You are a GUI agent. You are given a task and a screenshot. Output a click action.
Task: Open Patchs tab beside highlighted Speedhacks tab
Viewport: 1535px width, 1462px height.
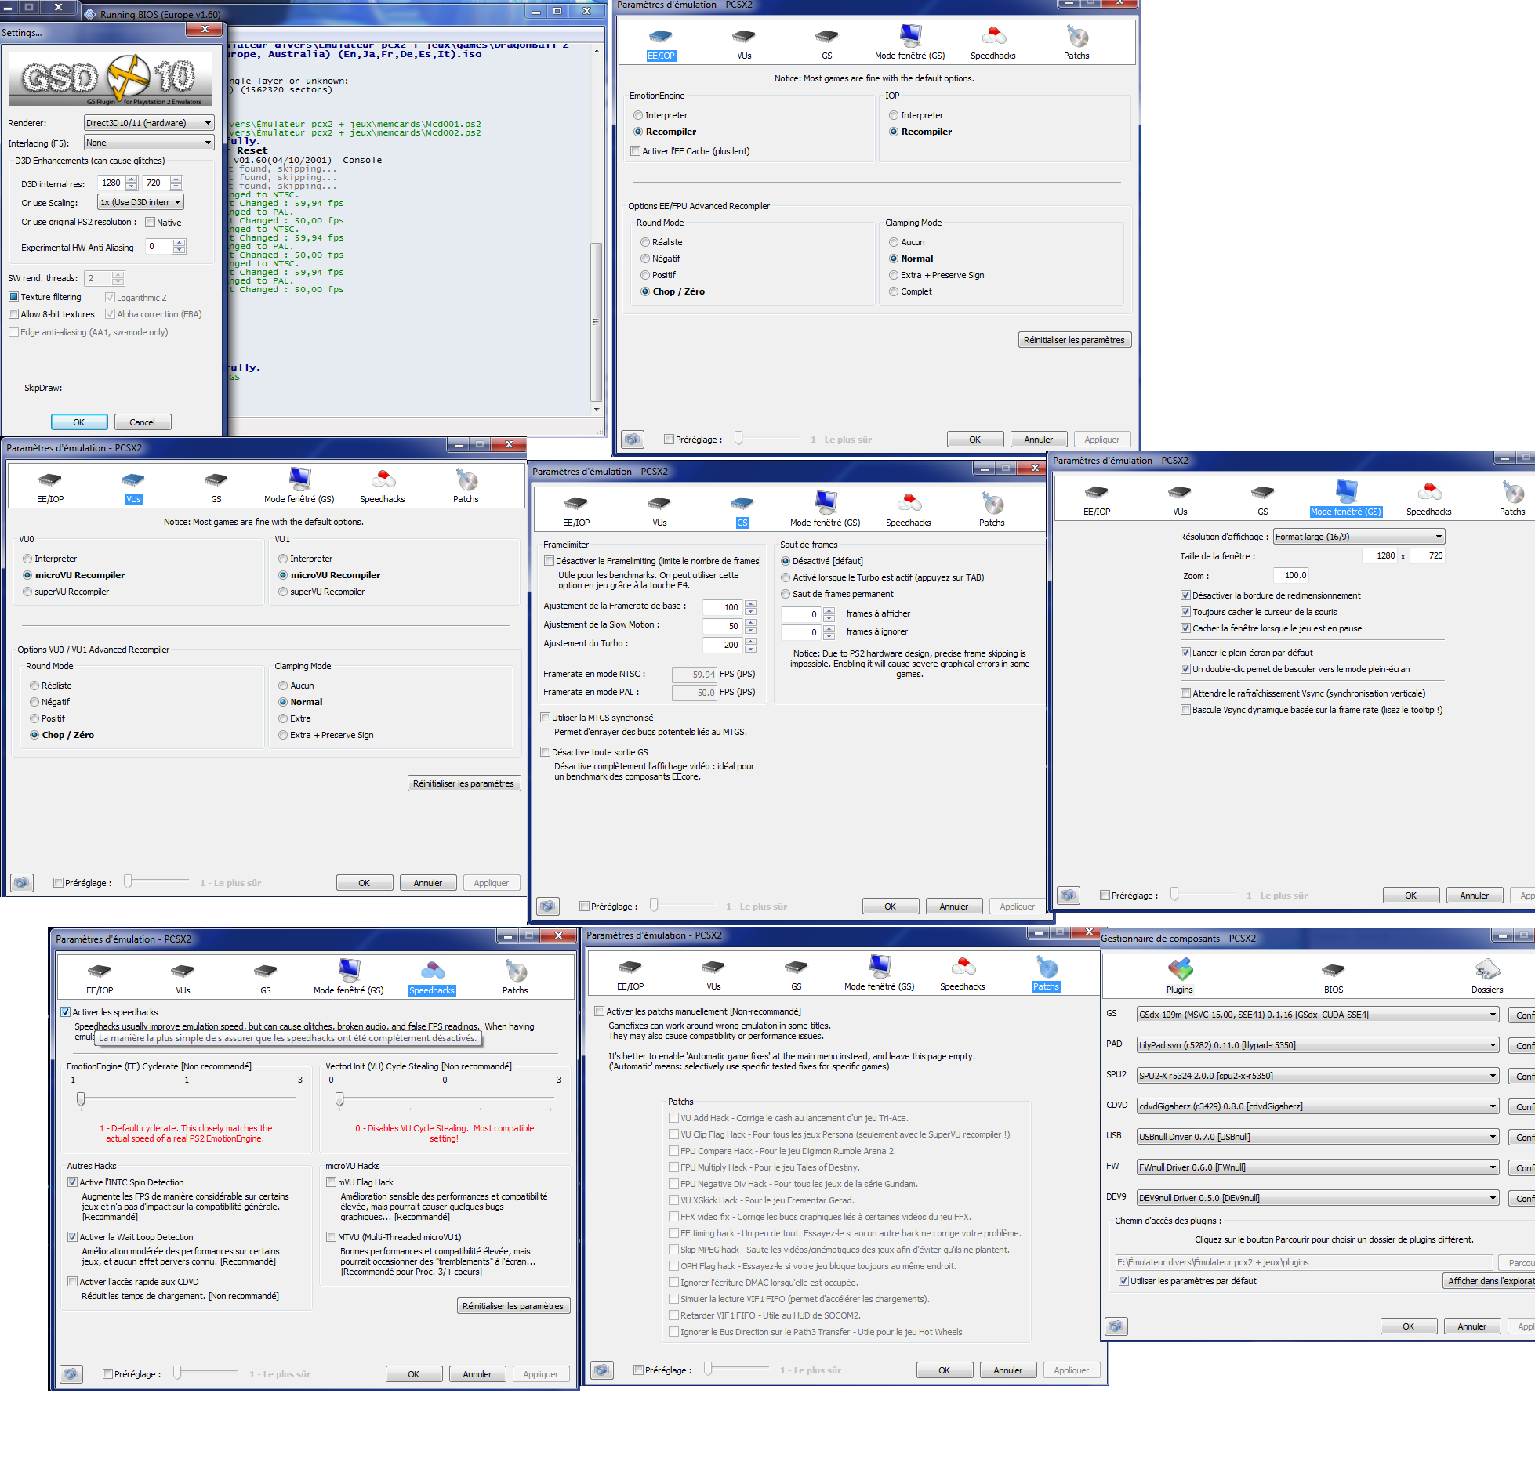pos(515,972)
